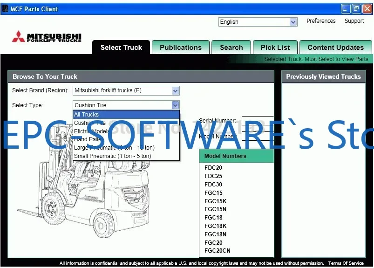Open the Content Updates tab

pos(336,47)
